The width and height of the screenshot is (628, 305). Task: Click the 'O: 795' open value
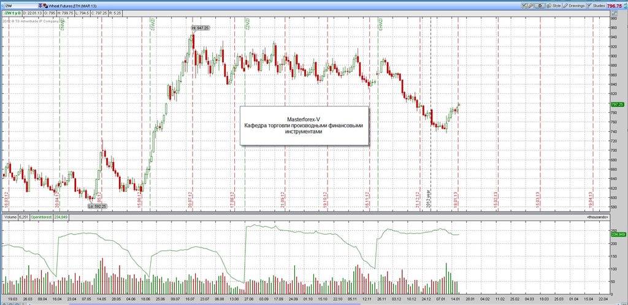point(50,13)
